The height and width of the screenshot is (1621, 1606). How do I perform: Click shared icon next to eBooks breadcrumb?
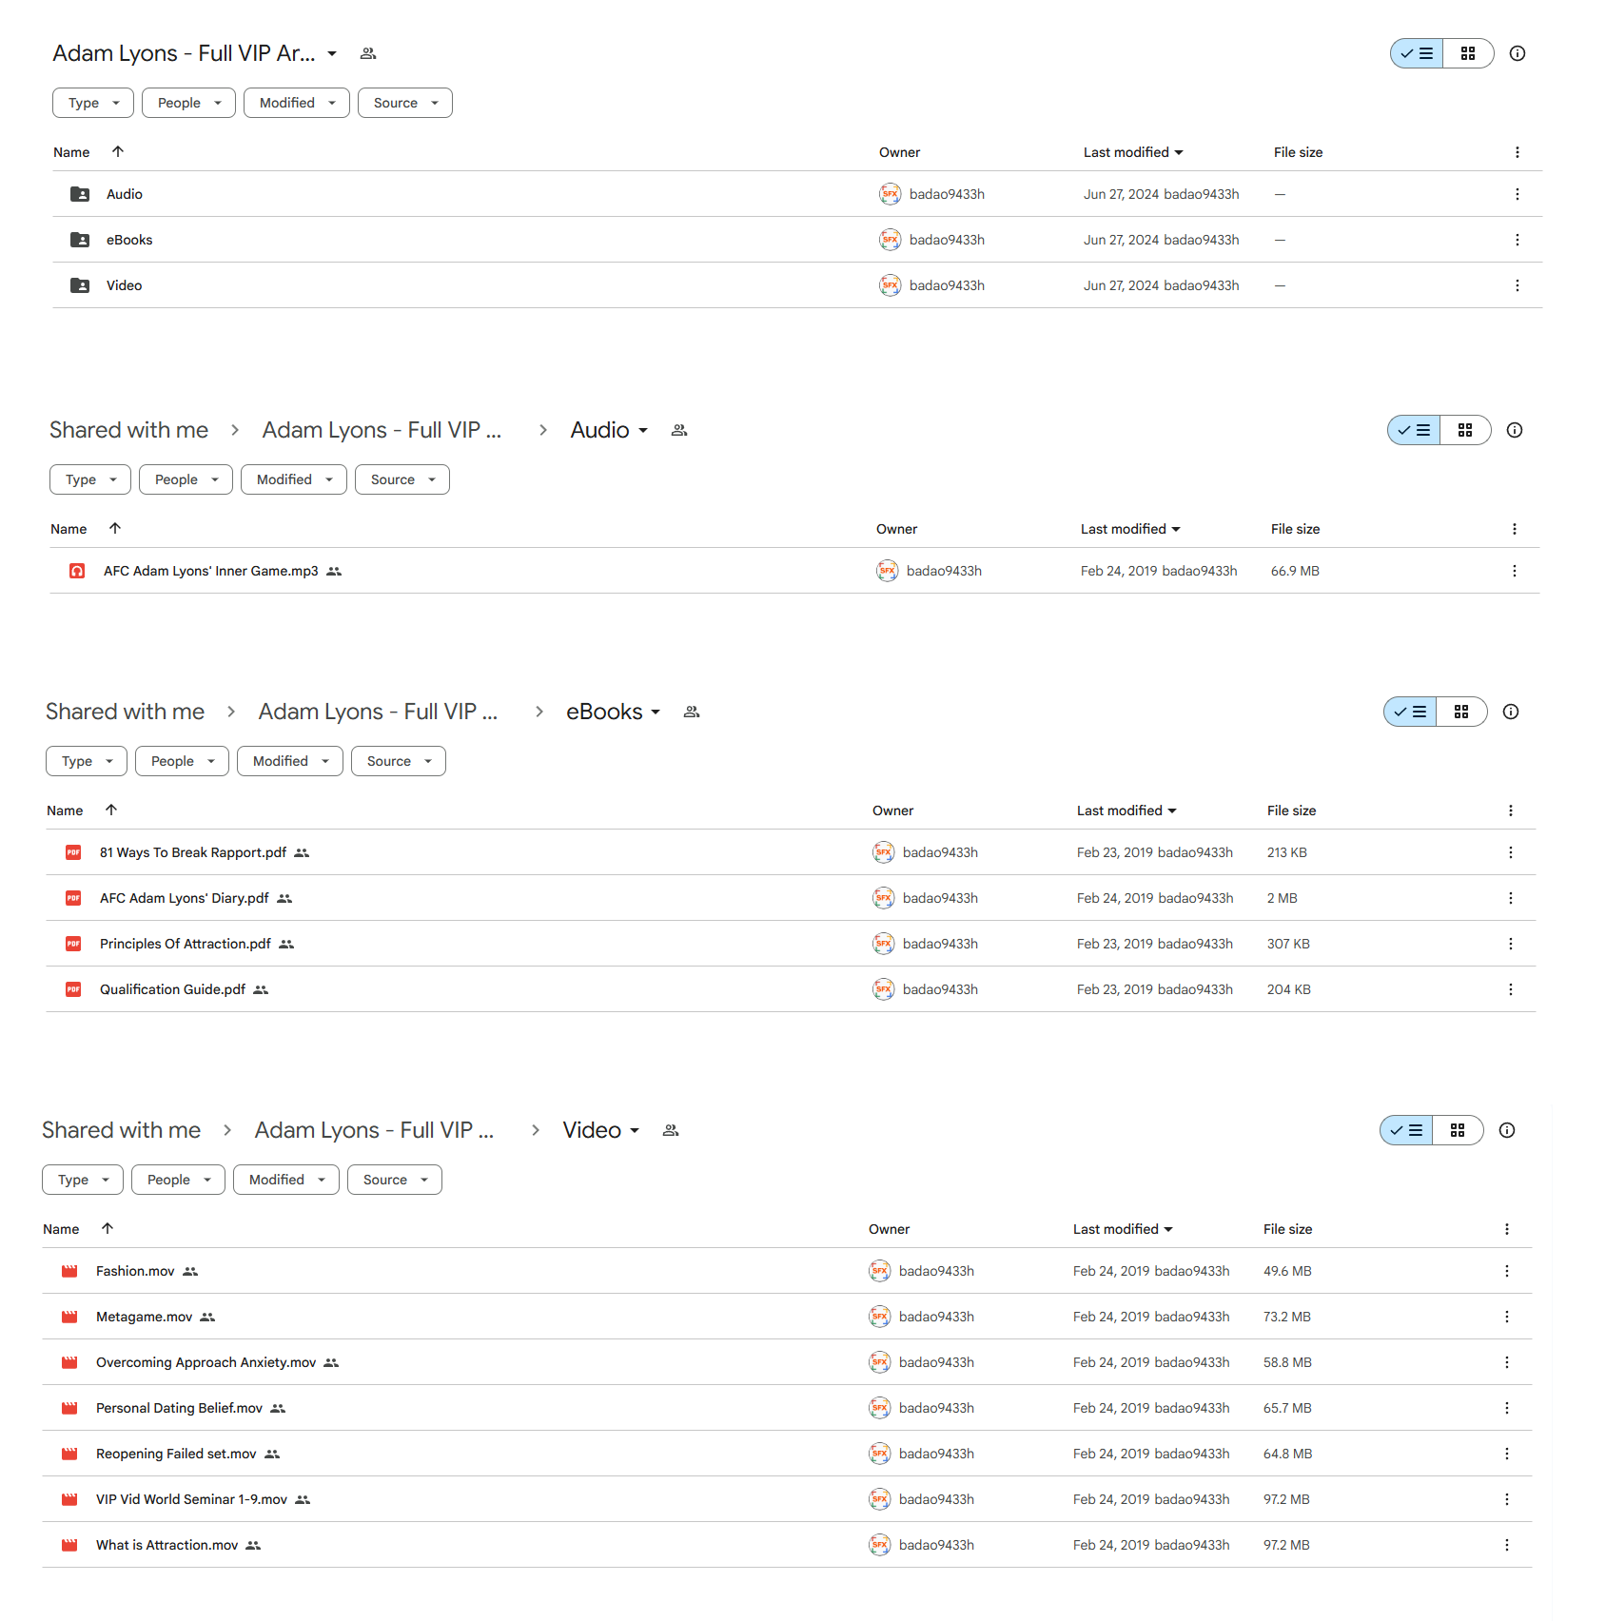692,712
